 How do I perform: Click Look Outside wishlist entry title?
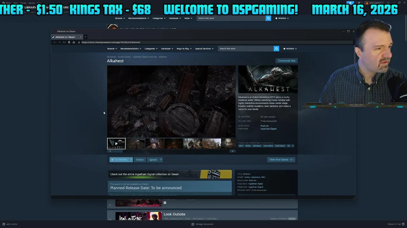click(174, 214)
